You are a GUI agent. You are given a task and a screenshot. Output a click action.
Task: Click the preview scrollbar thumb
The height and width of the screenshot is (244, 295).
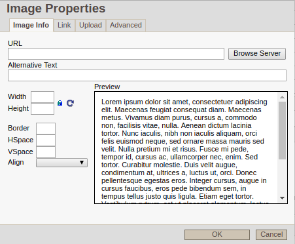pyautogui.click(x=282, y=131)
